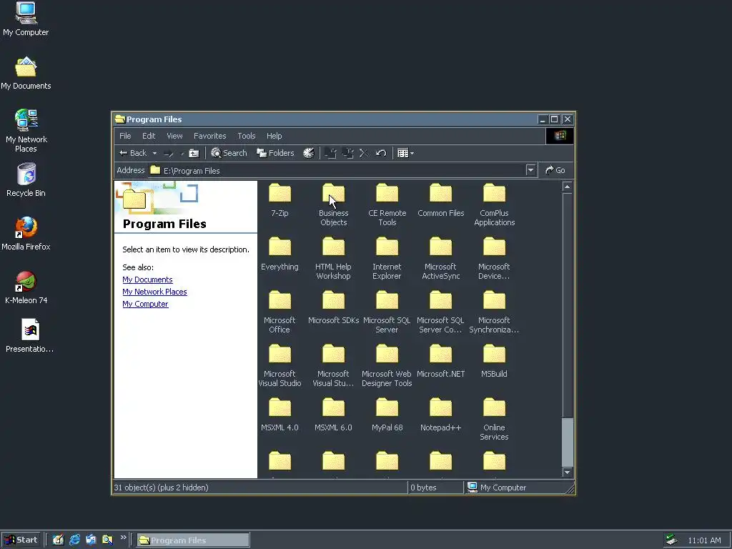Select the HTML Help Workshop folder
Viewport: 732px width, 549px height.
pos(333,258)
